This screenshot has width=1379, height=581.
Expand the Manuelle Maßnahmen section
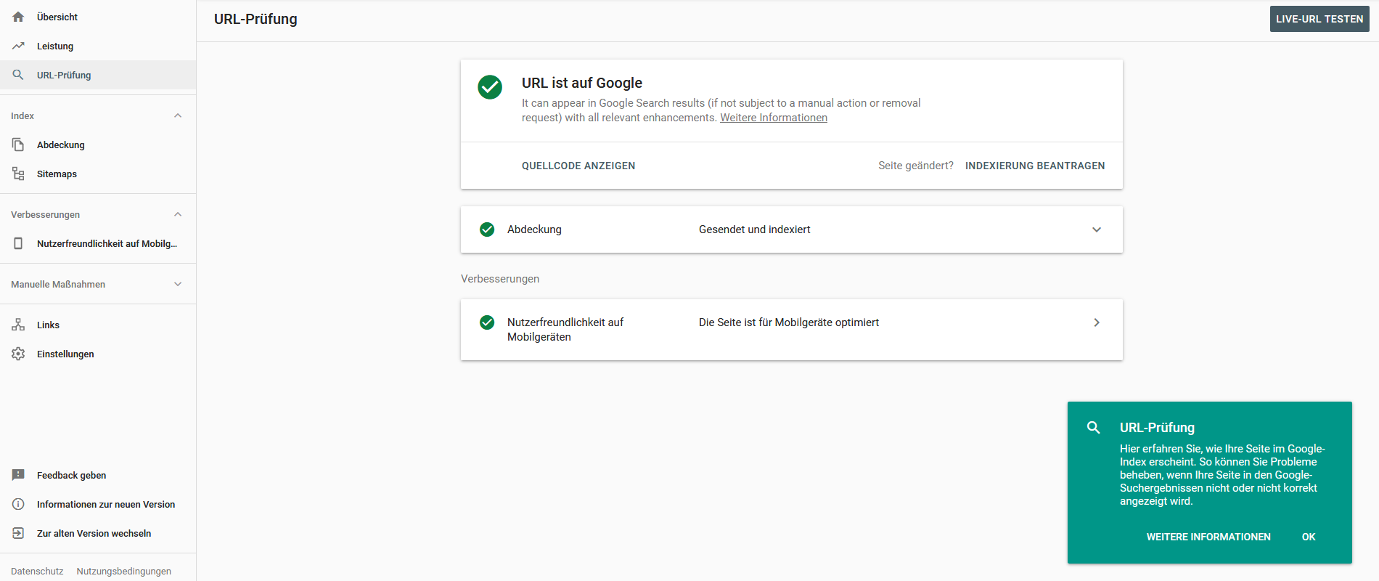pos(178,284)
